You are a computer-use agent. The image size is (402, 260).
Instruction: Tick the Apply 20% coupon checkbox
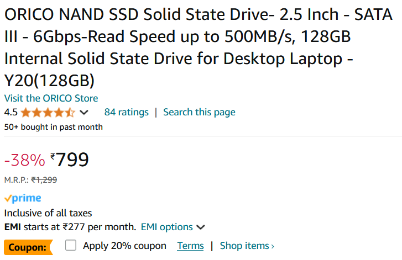(71, 245)
